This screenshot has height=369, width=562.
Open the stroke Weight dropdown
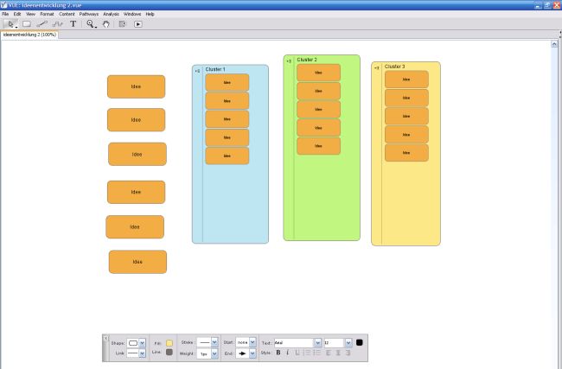[214, 353]
